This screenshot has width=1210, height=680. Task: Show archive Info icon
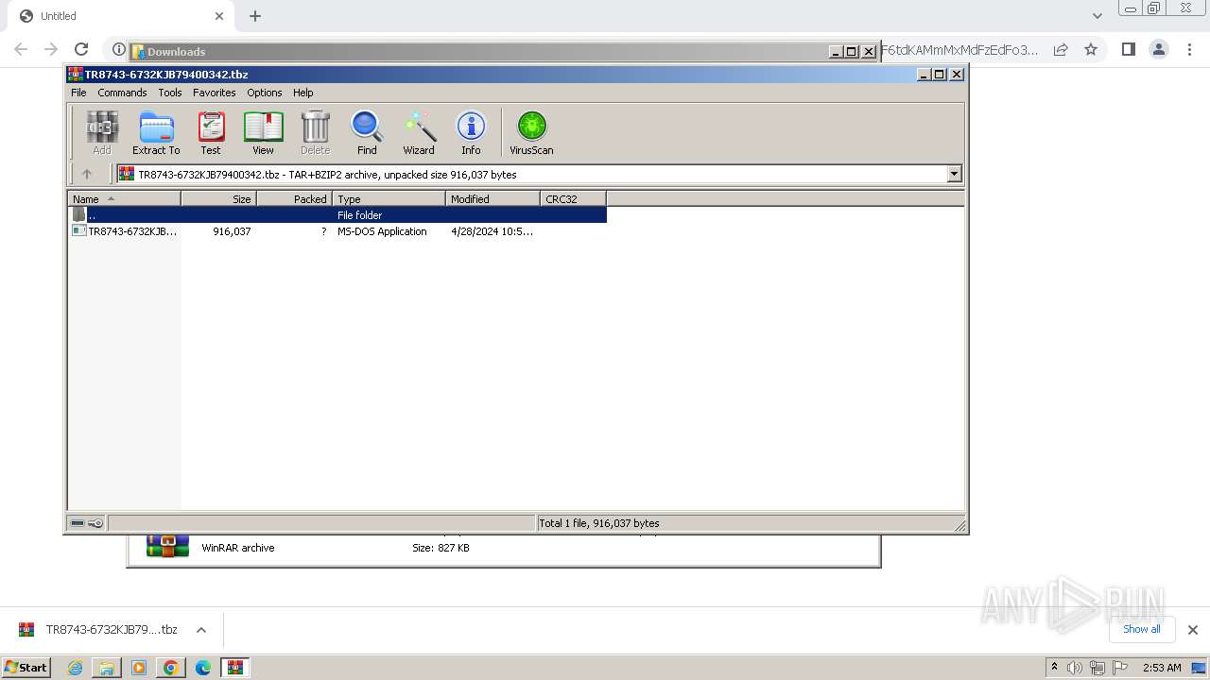pyautogui.click(x=471, y=132)
